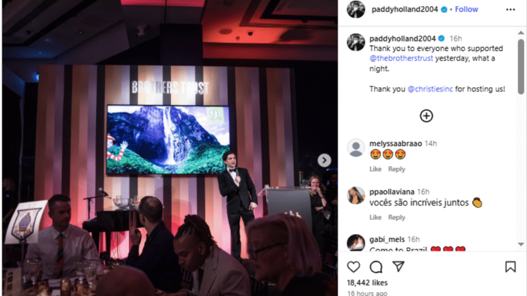Open @christiesinc mention link

point(430,89)
